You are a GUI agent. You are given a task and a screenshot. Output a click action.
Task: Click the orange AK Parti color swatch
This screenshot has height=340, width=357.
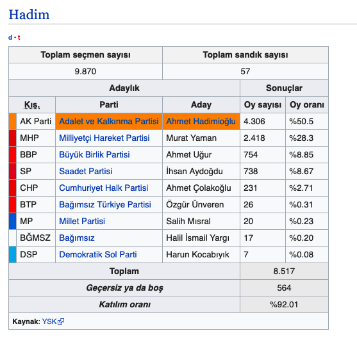click(x=13, y=121)
